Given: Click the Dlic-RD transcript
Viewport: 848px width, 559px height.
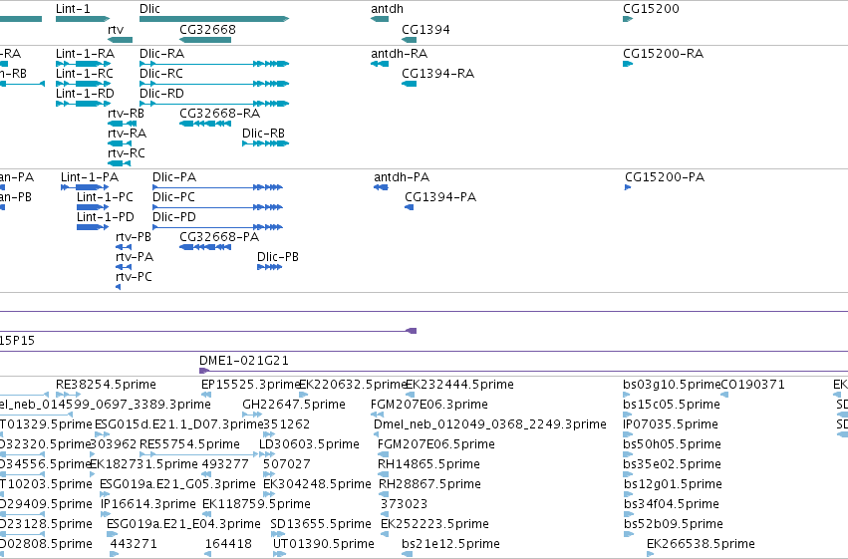Looking at the screenshot, I should (x=214, y=104).
